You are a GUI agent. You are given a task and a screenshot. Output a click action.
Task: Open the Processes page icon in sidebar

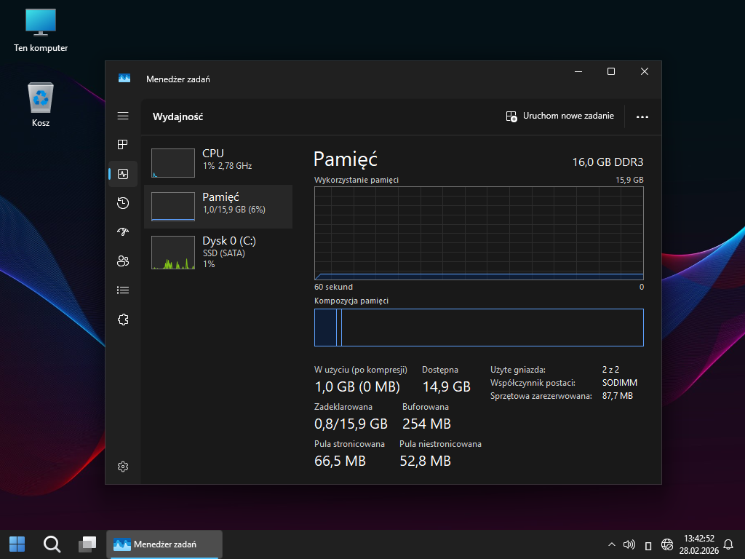pyautogui.click(x=123, y=145)
